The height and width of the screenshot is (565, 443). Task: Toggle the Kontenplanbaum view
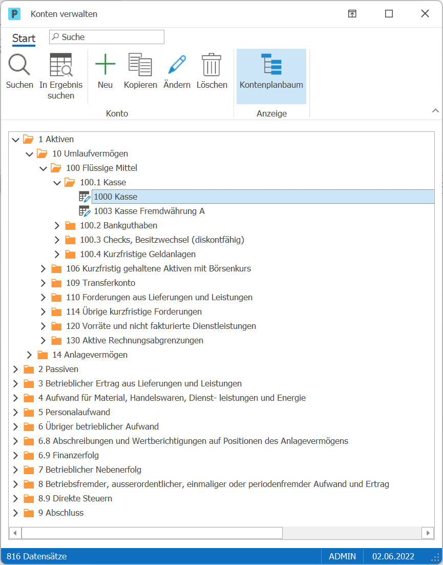coord(271,76)
